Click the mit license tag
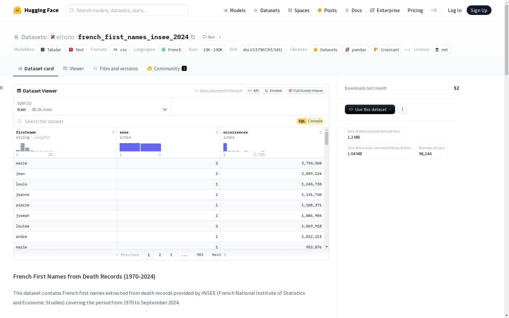The image size is (509, 318). click(442, 50)
